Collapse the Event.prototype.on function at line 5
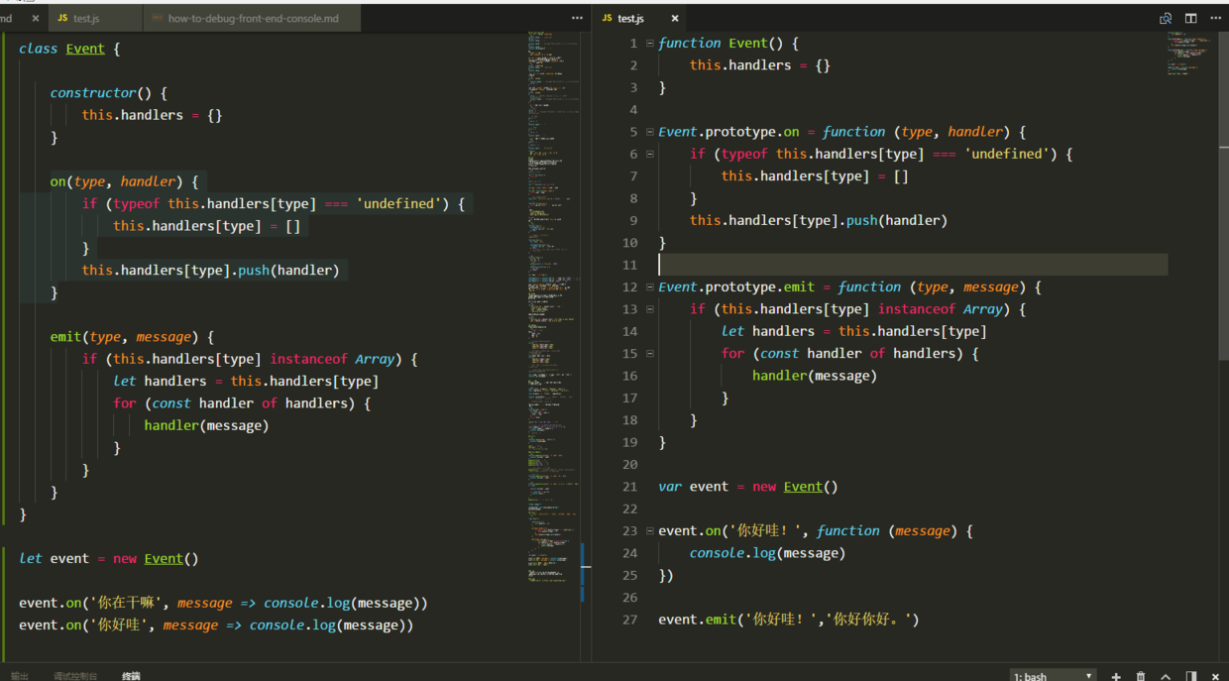Screen dimensions: 1229x681 (x=649, y=131)
